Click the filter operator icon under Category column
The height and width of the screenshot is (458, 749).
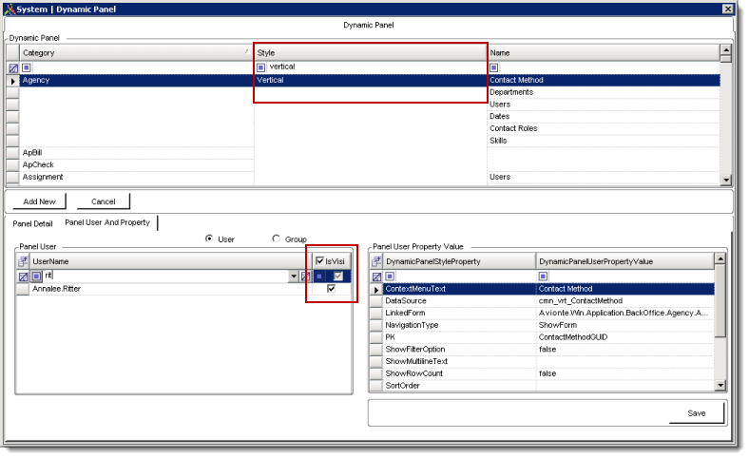pos(27,68)
